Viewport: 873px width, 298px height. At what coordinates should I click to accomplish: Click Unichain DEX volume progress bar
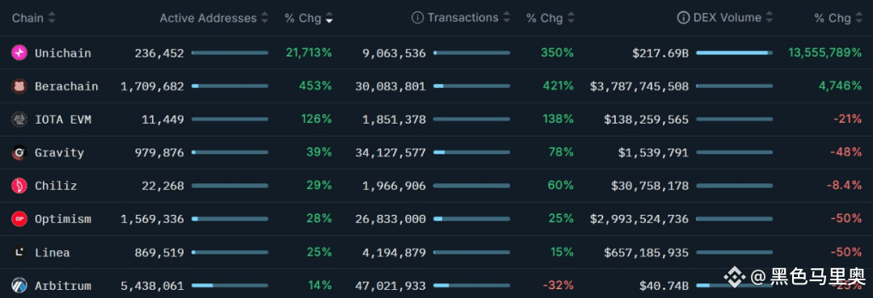[x=734, y=52]
